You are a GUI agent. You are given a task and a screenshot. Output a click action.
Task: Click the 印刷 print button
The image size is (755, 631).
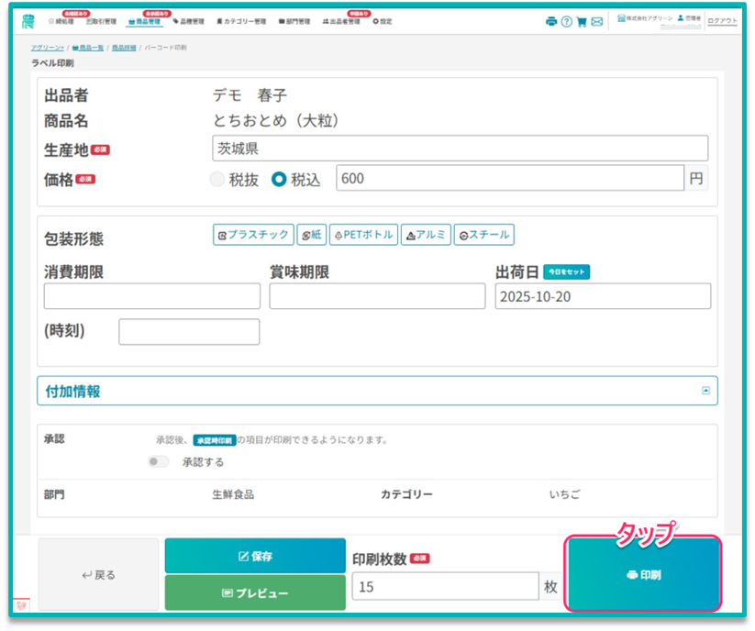643,574
